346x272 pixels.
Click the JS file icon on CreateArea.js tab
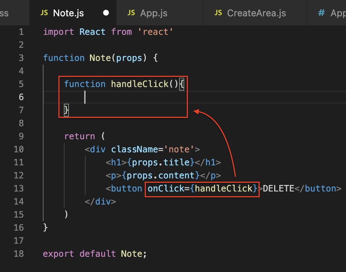(218, 13)
